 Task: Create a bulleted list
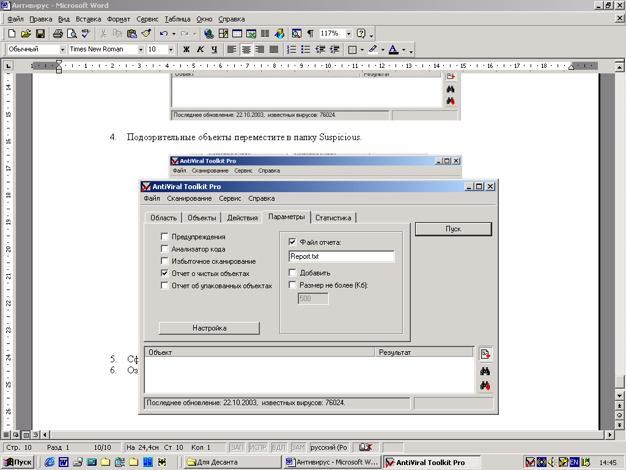tap(306, 49)
